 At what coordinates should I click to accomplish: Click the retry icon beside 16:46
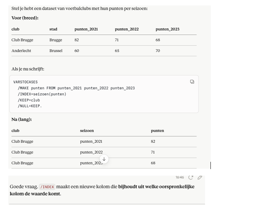pos(190,177)
